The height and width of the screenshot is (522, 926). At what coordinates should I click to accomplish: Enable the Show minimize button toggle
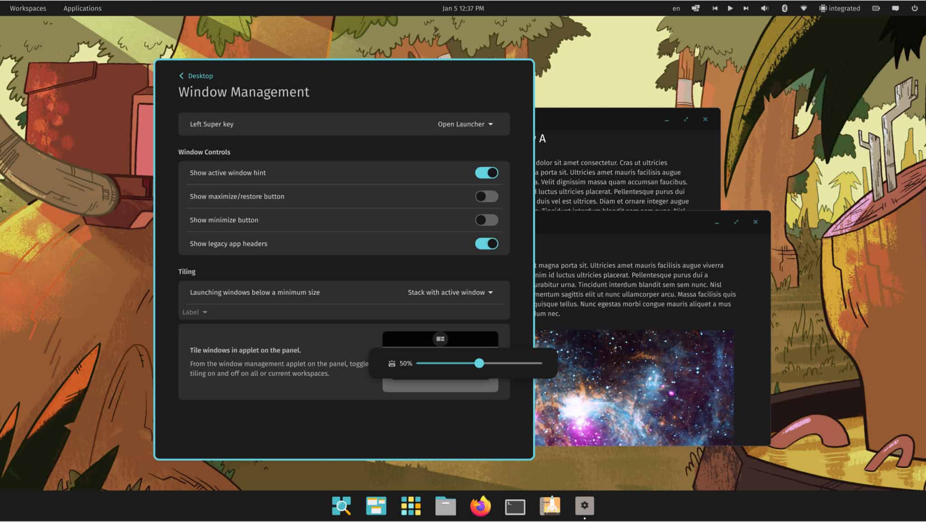(486, 220)
